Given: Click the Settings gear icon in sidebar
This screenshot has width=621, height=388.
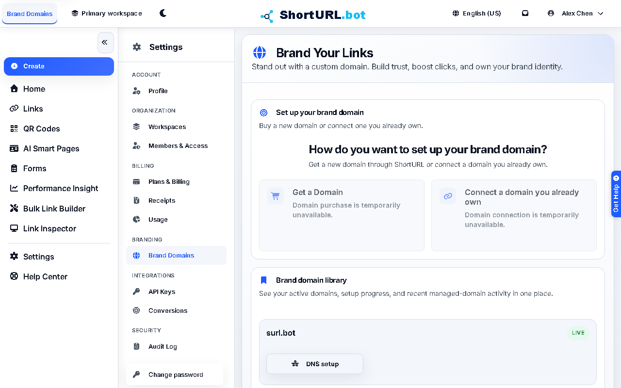Looking at the screenshot, I should tap(14, 257).
